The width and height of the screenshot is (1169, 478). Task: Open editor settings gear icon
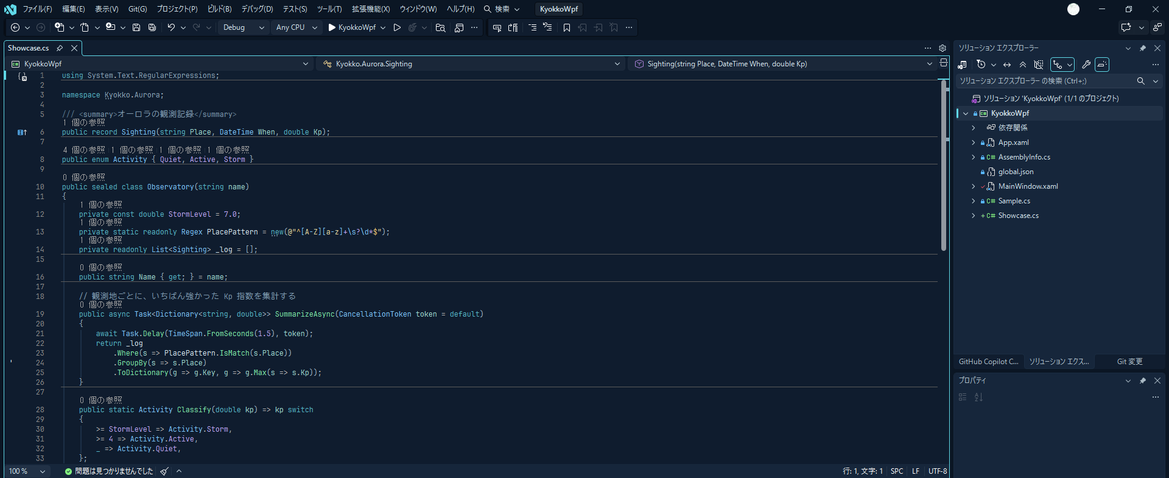point(943,48)
